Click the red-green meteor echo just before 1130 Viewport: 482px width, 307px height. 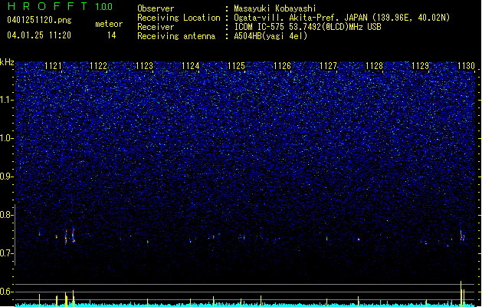(462, 236)
